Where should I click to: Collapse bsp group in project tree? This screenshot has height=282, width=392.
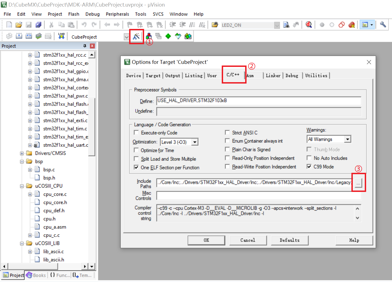pyautogui.click(x=22, y=162)
